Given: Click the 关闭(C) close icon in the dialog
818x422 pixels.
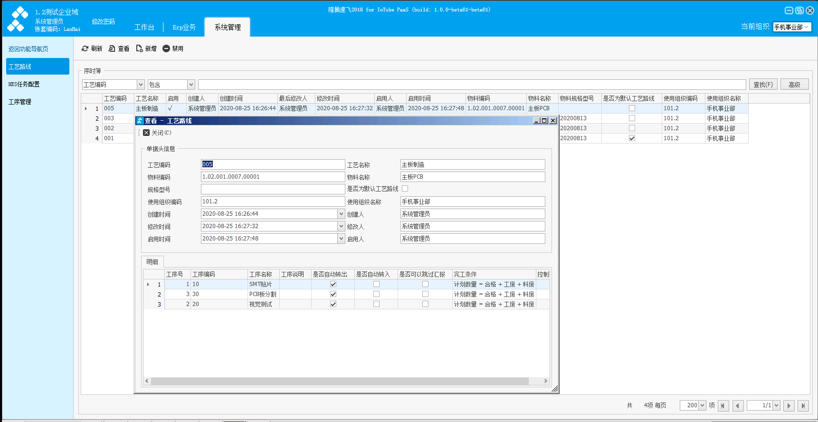Looking at the screenshot, I should (146, 133).
